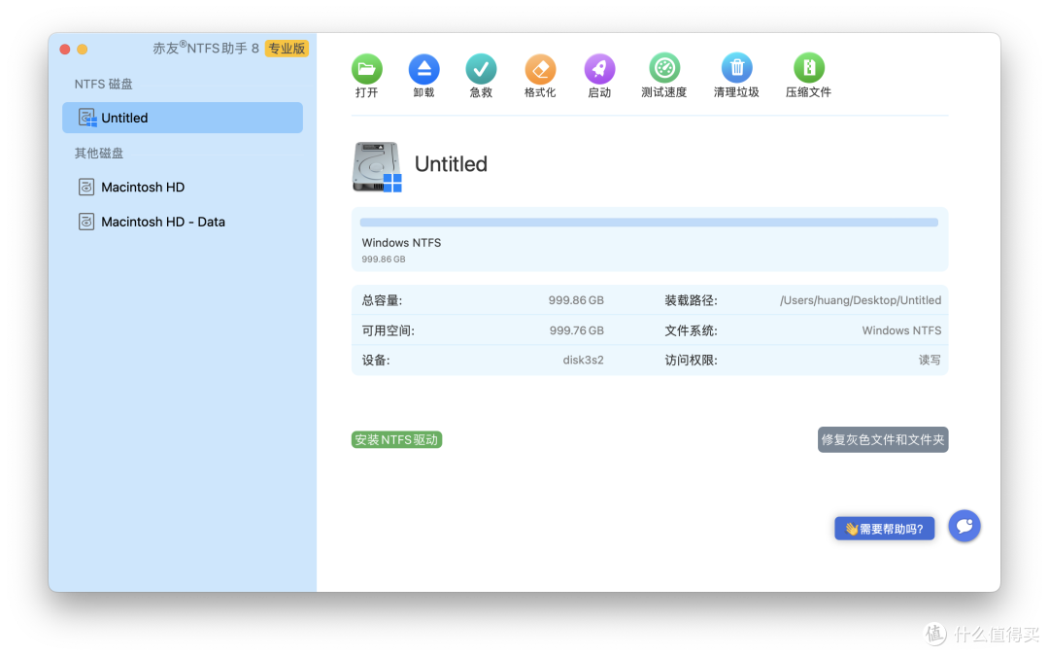Viewport: 1049px width, 656px height.
Task: Unmount the disk using the blue eject icon
Action: (424, 69)
